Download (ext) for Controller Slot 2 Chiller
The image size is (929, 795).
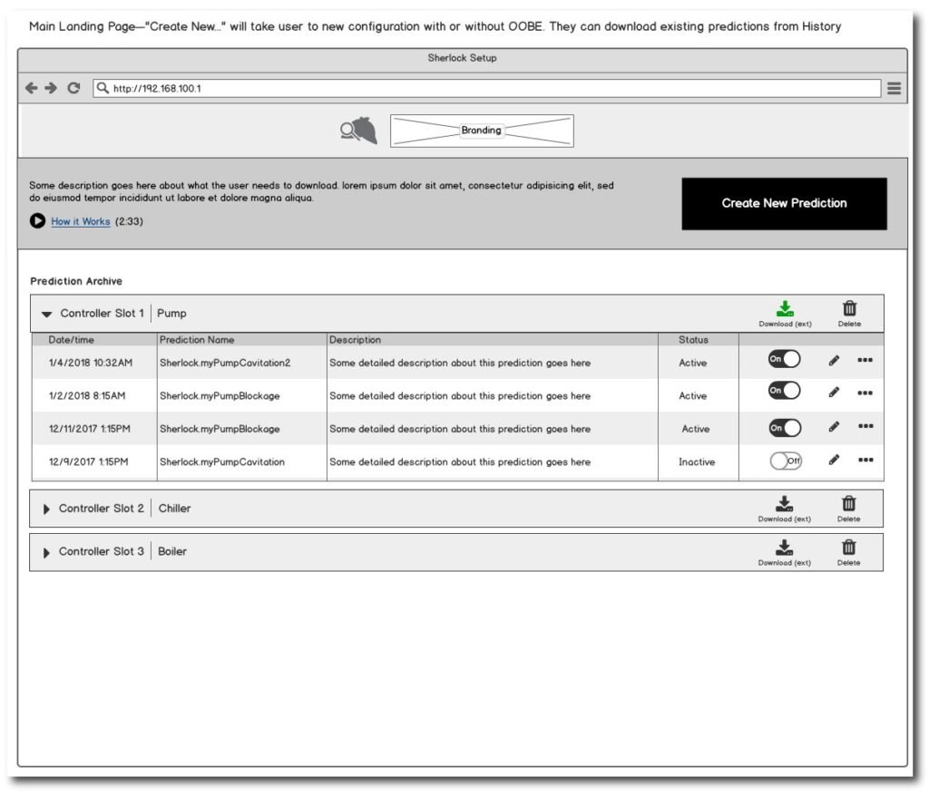coord(785,509)
